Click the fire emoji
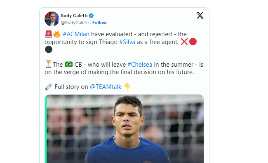Viewport: 268px width, 163px height. coord(57,34)
